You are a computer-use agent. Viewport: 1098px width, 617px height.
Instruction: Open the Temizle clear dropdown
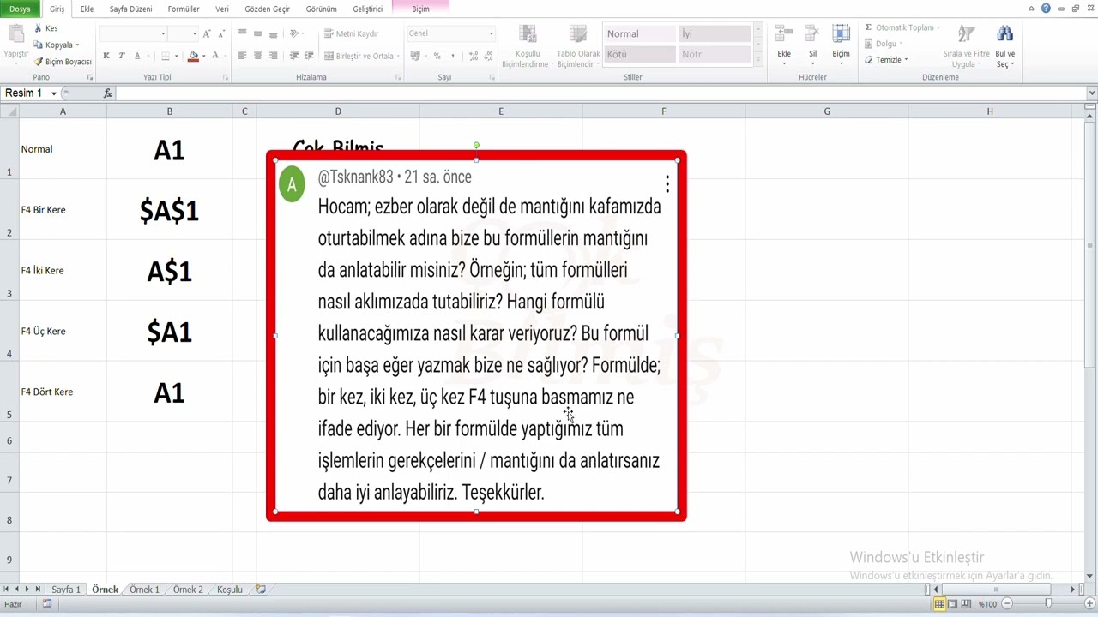pyautogui.click(x=887, y=60)
